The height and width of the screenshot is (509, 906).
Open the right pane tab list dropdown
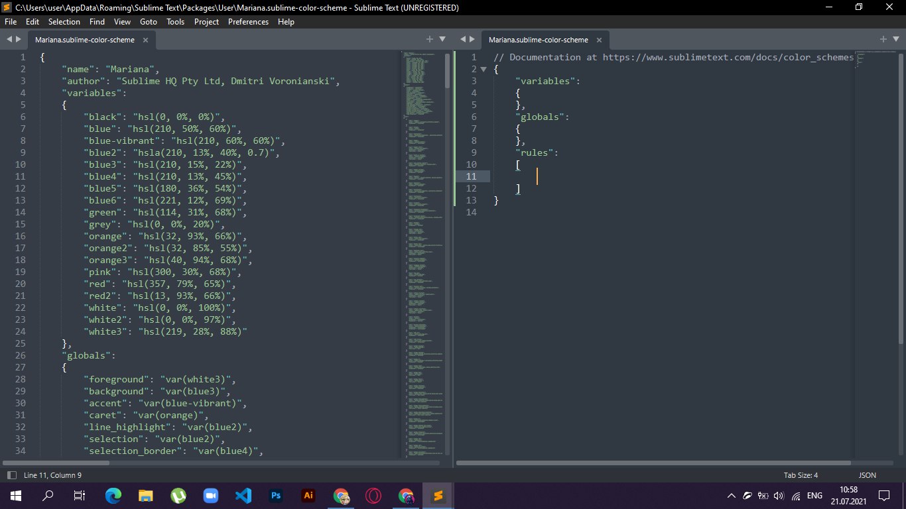[897, 40]
